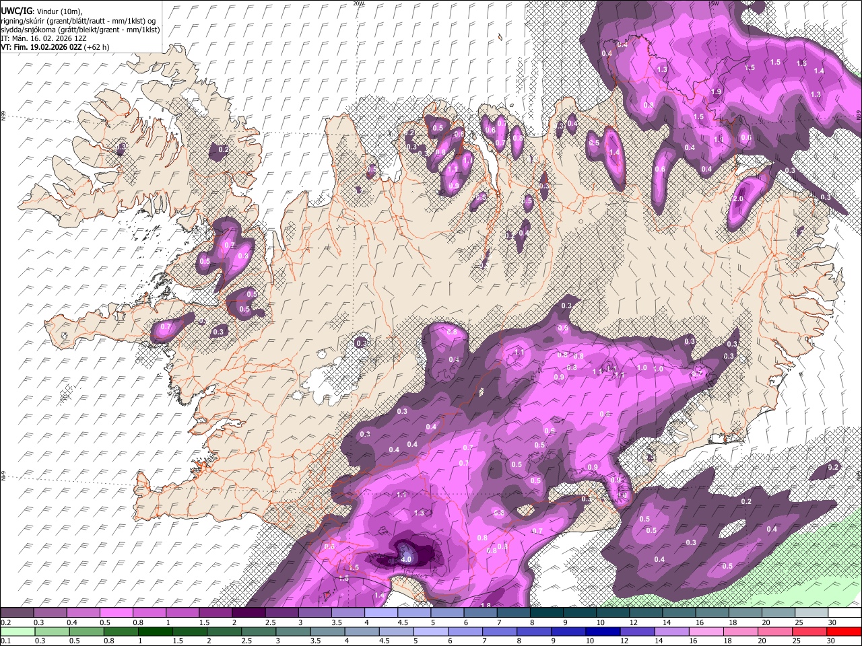Screen dimensions: 862x646
Task: Click the '20W' longitude label at top
Action: pos(358,3)
